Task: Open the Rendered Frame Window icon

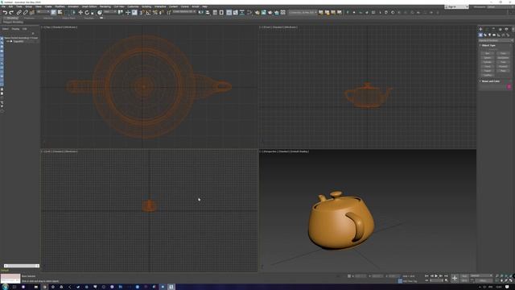Action: coord(263,13)
